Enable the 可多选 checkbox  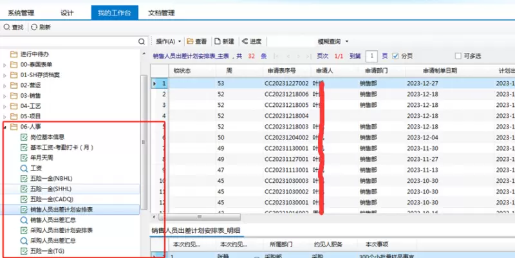[x=458, y=56]
